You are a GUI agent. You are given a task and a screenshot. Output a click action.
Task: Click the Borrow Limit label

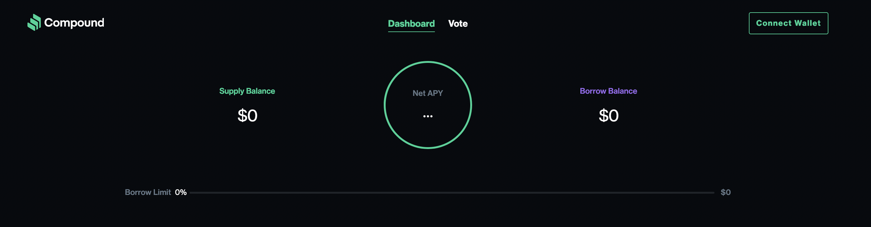click(148, 192)
